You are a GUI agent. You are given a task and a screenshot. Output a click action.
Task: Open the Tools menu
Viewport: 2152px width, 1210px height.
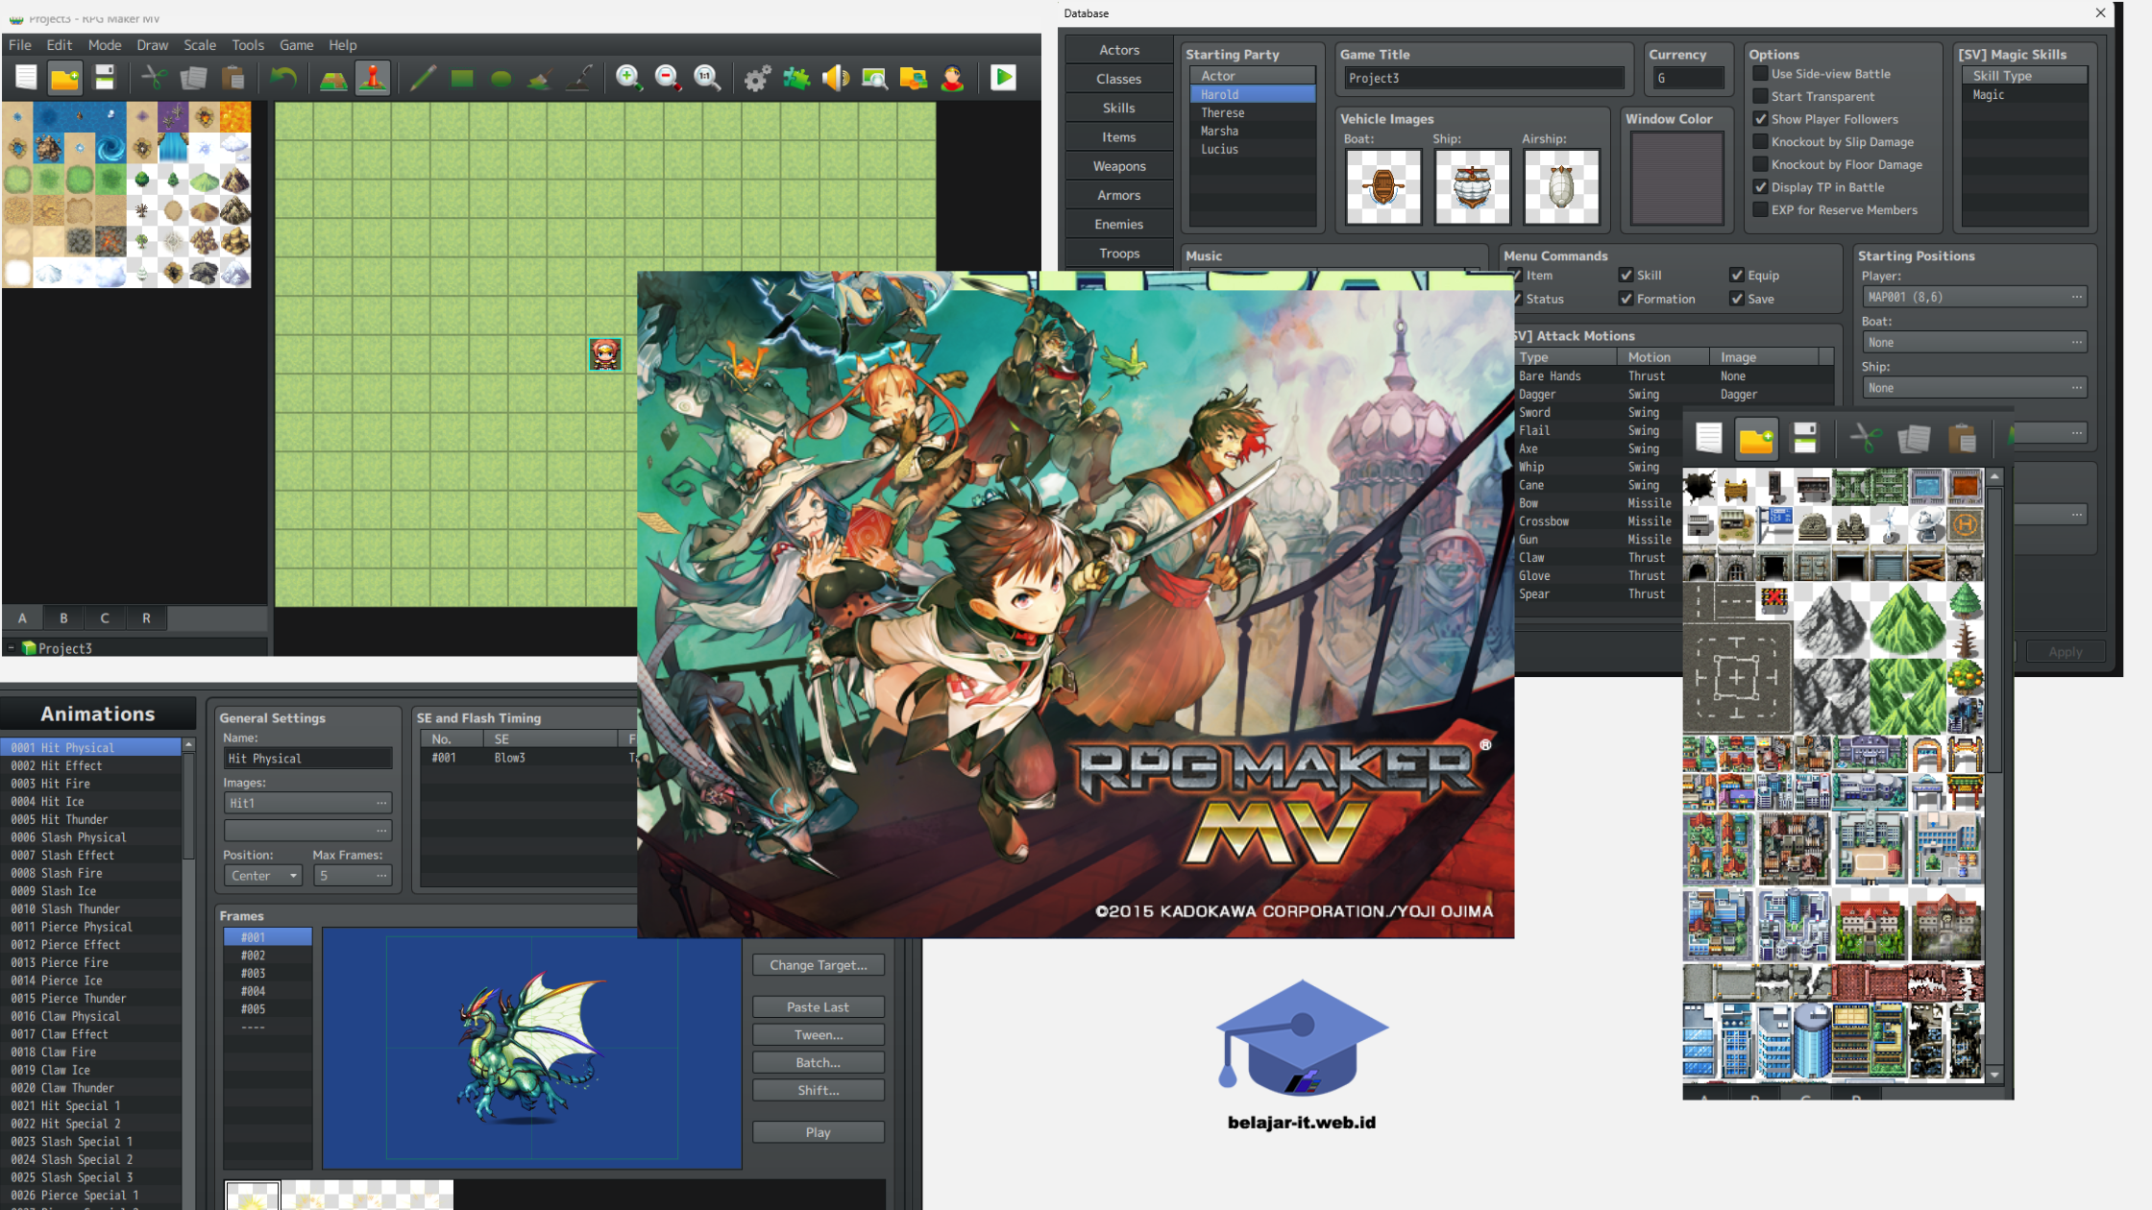247,45
